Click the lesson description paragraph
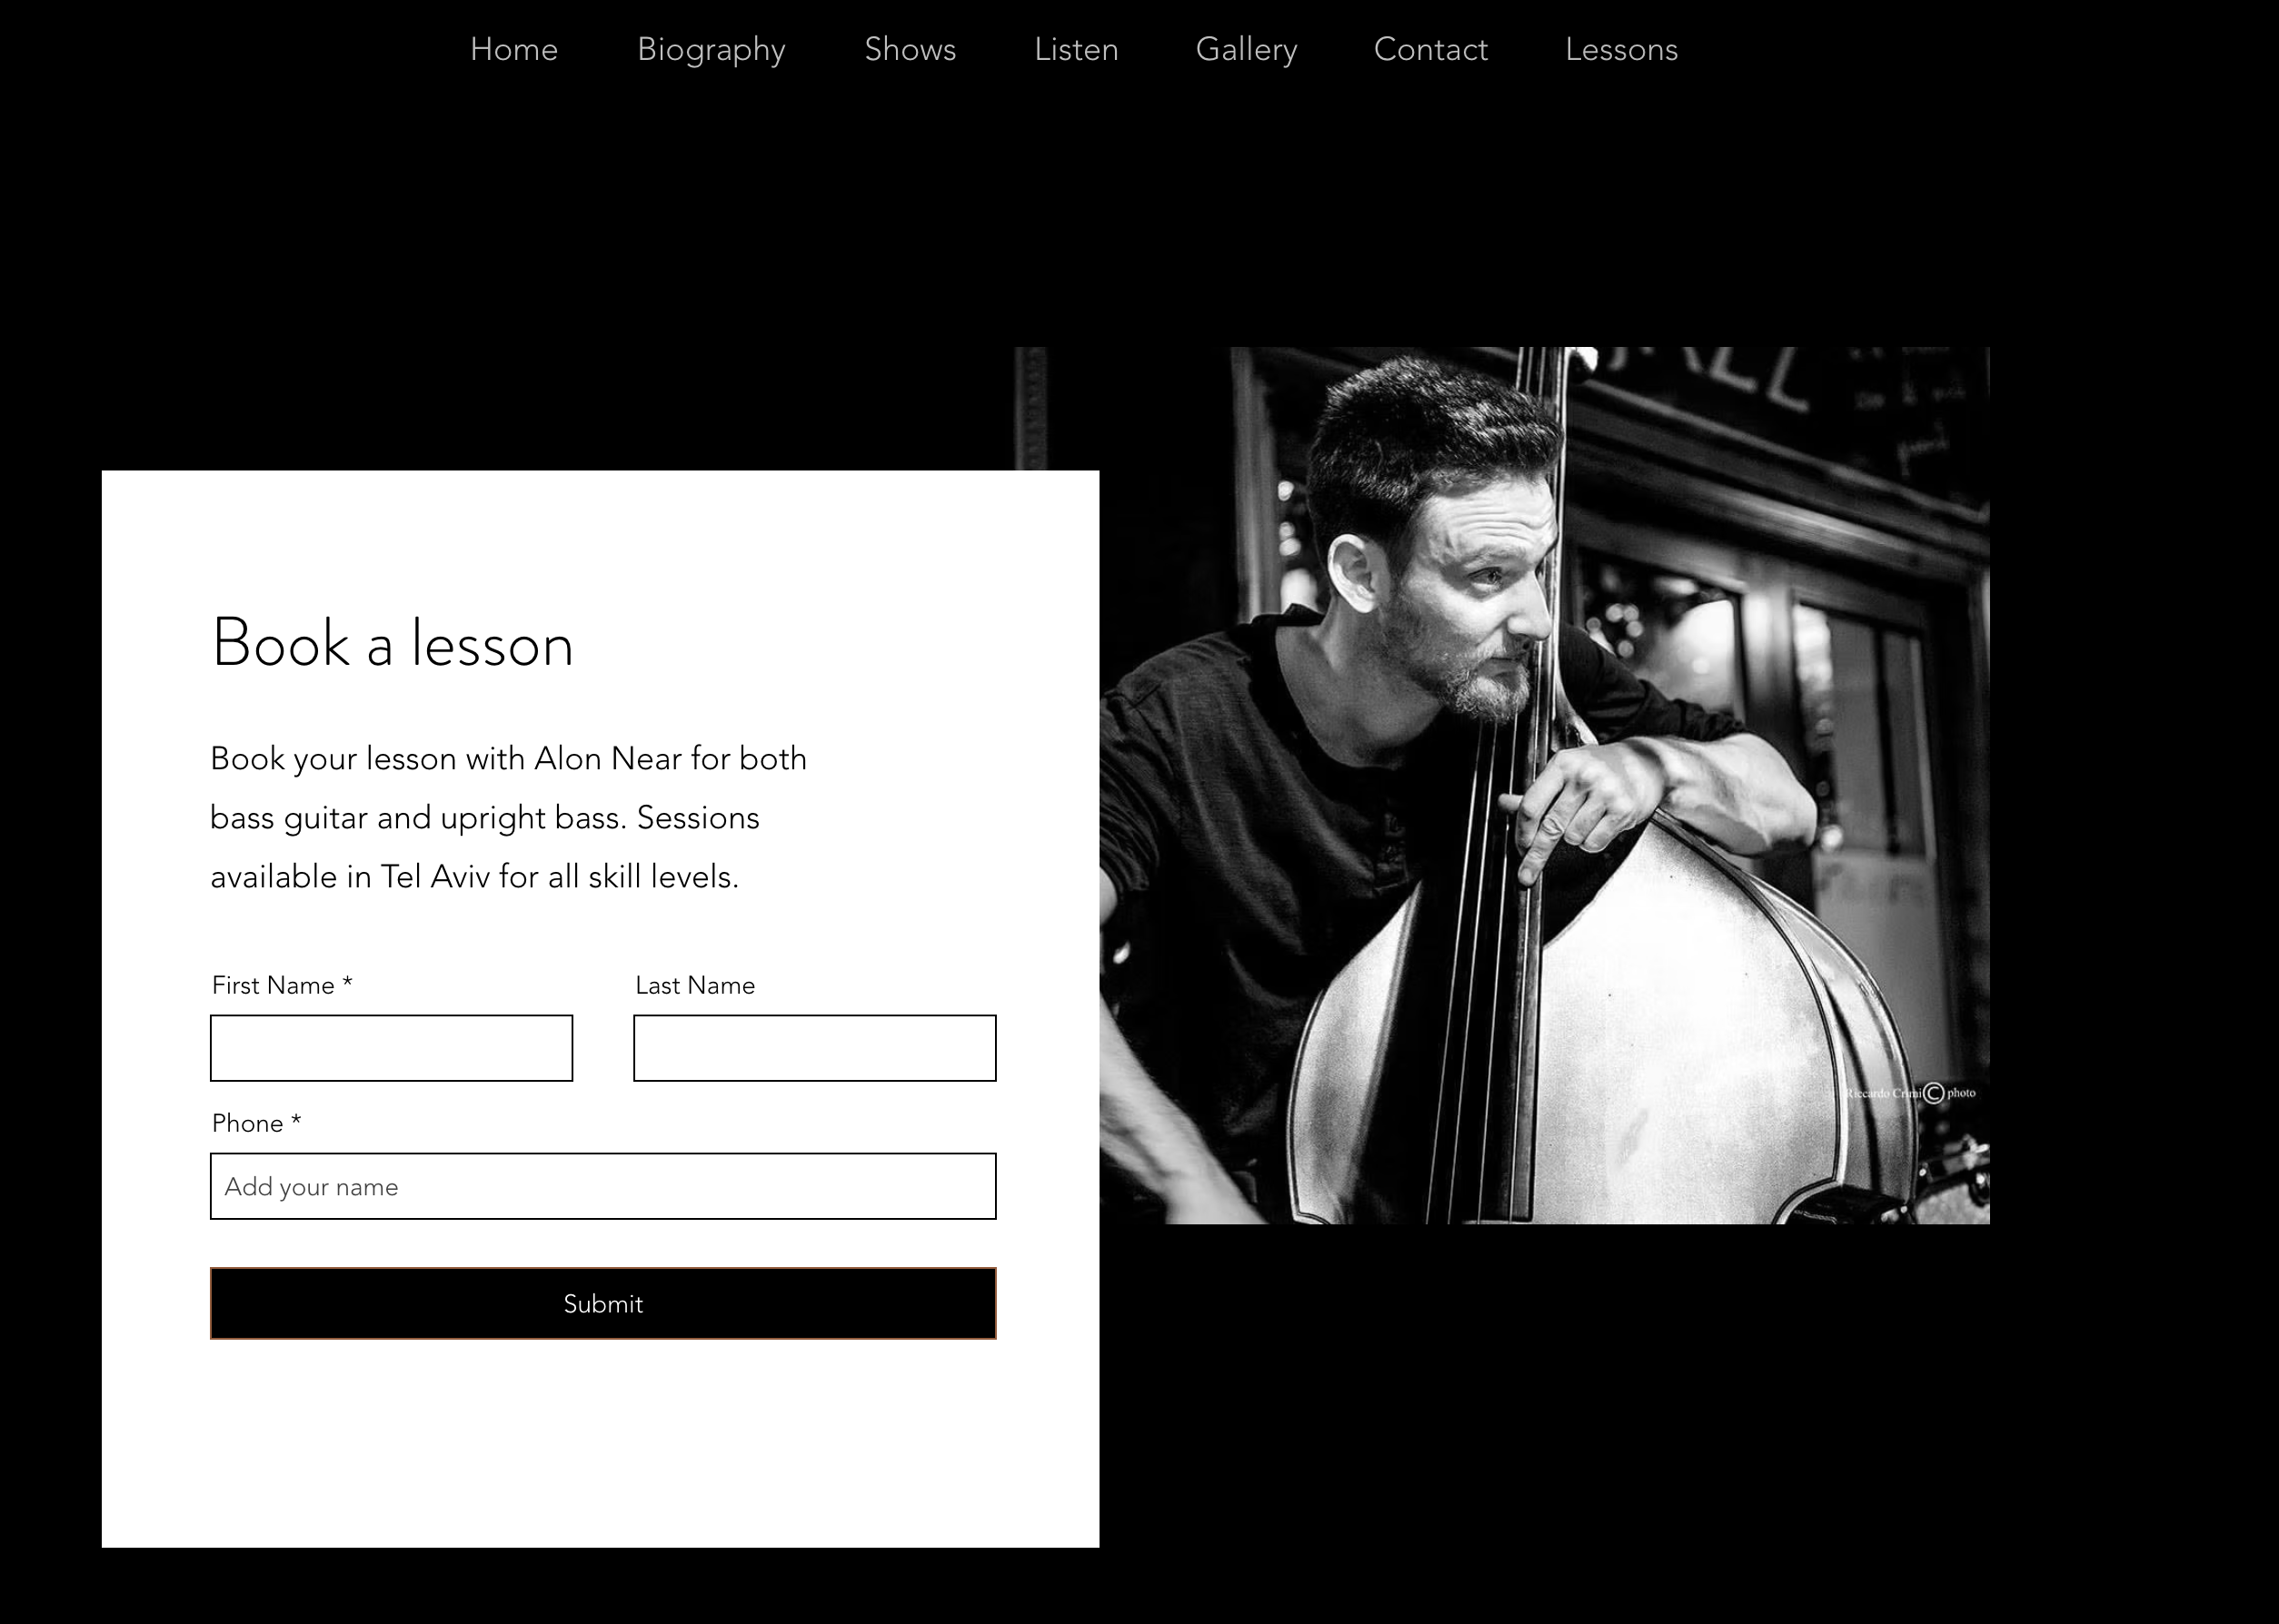2279x1624 pixels. click(508, 817)
